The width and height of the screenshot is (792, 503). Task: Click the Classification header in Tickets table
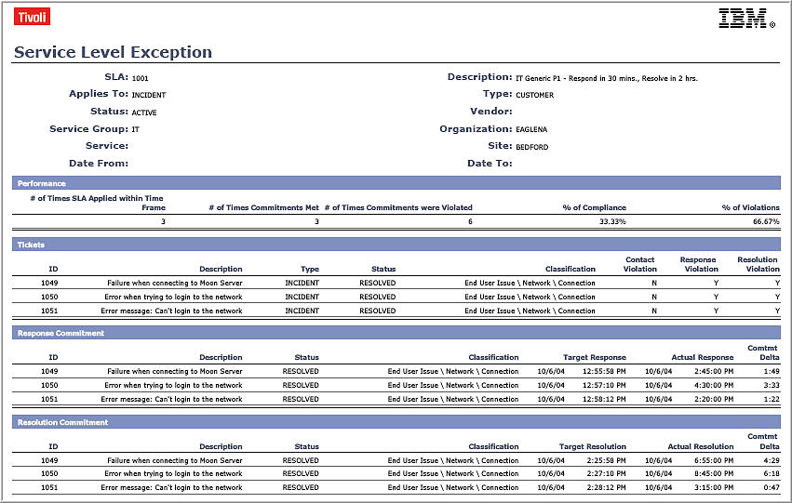[571, 269]
